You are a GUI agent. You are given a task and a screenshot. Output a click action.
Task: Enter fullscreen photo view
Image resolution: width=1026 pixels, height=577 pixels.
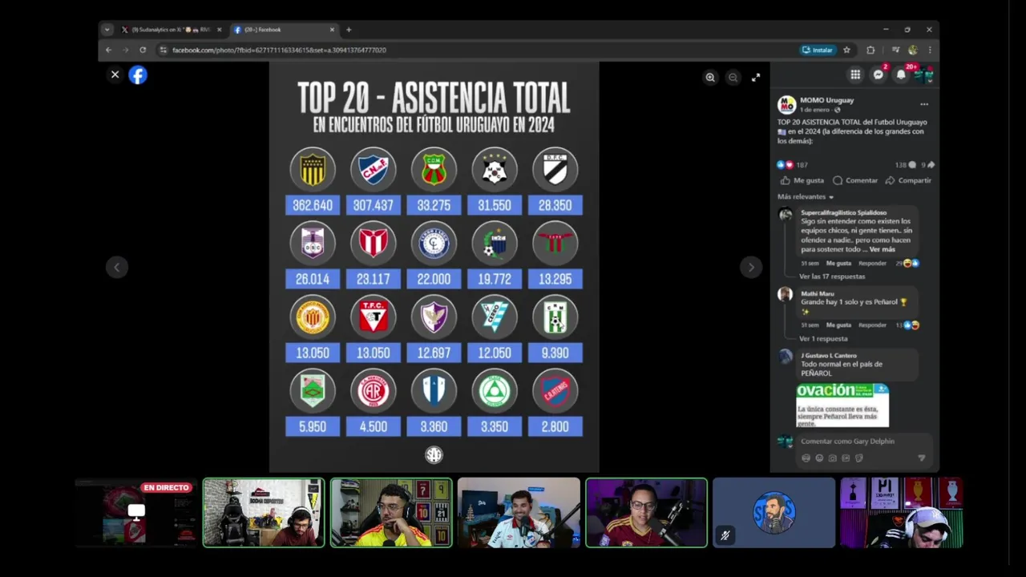[755, 78]
